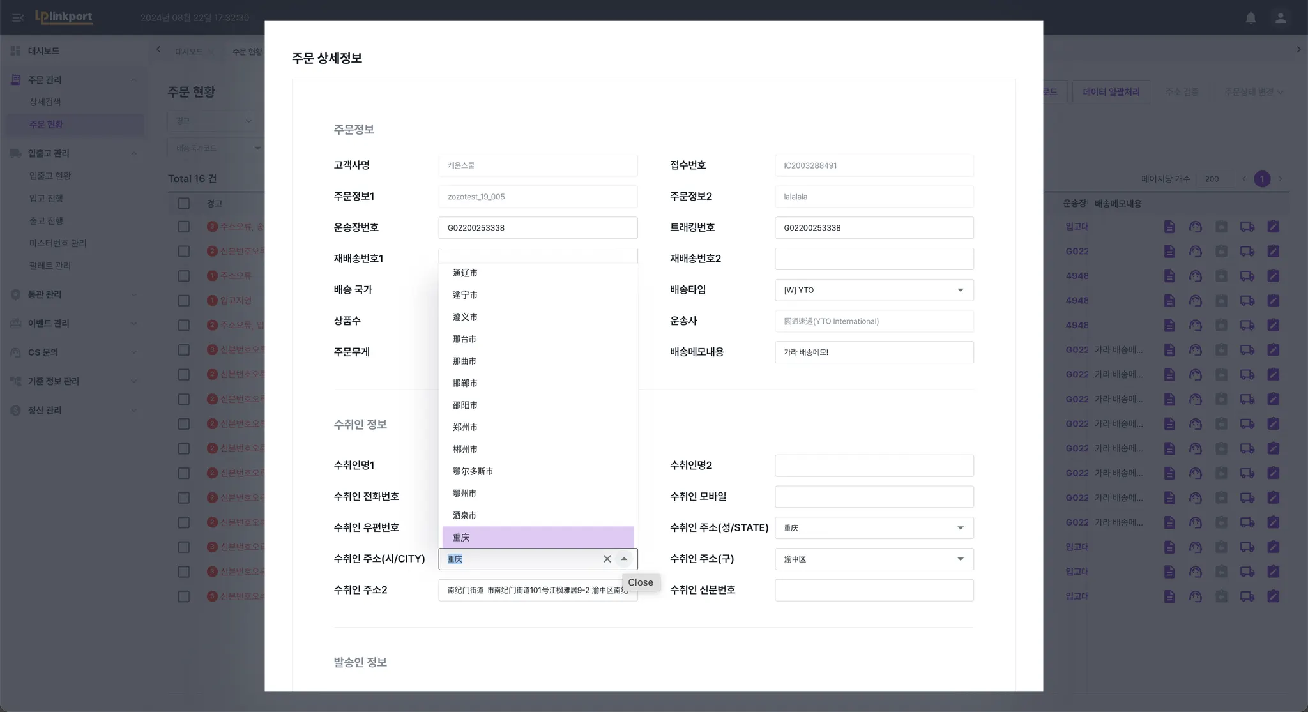Open the user account icon
This screenshot has width=1308, height=712.
[x=1281, y=18]
